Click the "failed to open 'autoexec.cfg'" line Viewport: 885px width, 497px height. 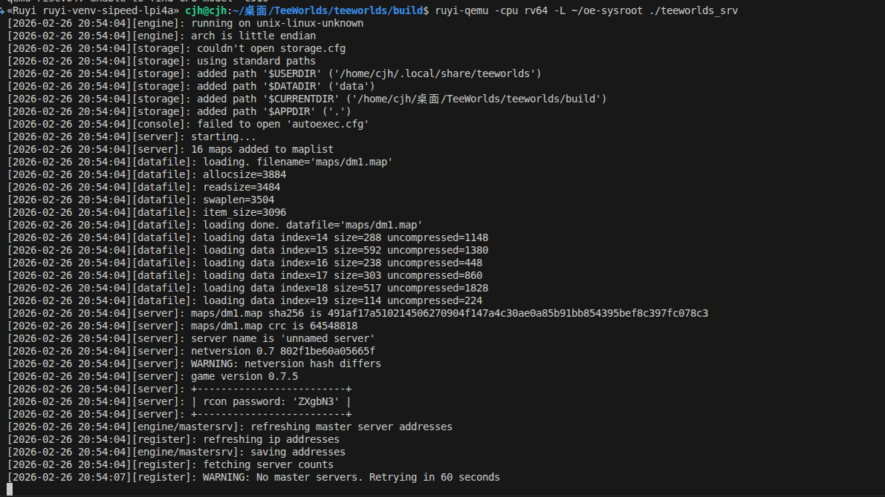pos(283,125)
